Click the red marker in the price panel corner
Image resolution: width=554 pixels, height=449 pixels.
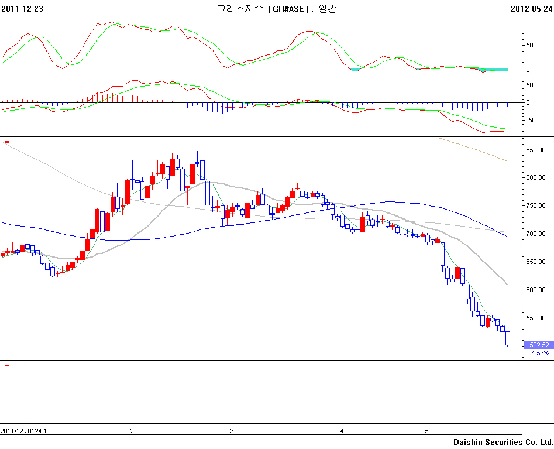coord(7,142)
